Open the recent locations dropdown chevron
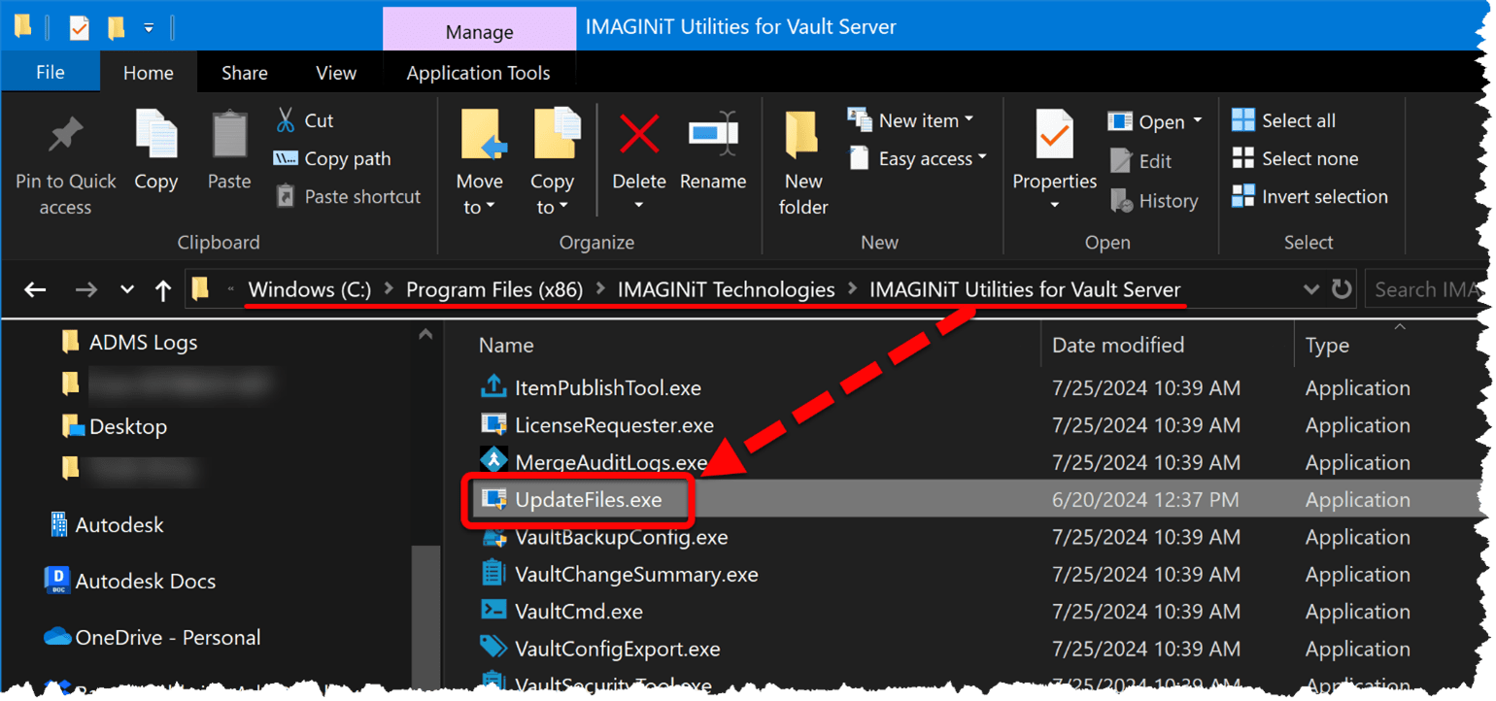The image size is (1496, 701). tap(127, 289)
